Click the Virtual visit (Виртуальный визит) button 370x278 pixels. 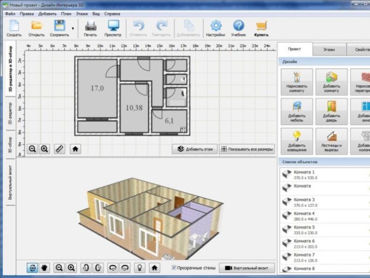tap(247, 268)
